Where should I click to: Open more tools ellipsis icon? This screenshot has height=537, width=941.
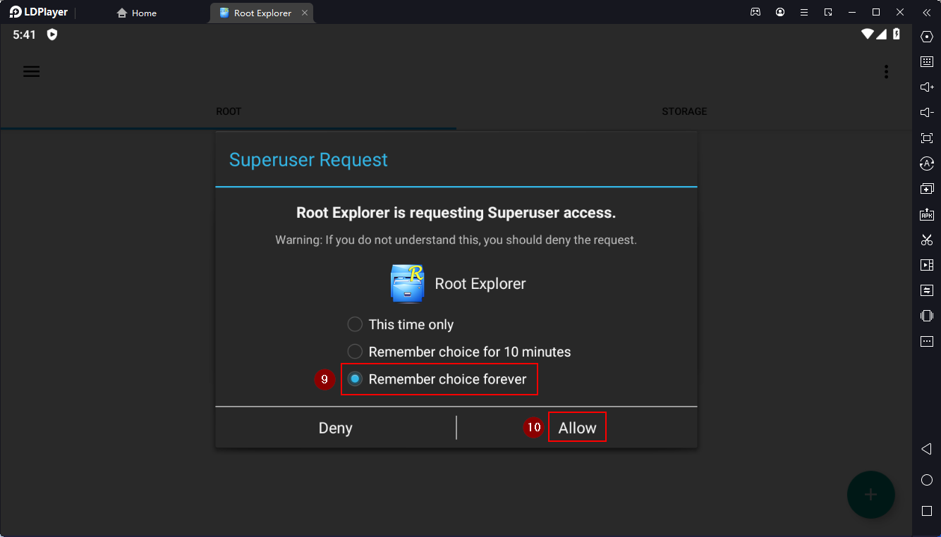tap(927, 341)
